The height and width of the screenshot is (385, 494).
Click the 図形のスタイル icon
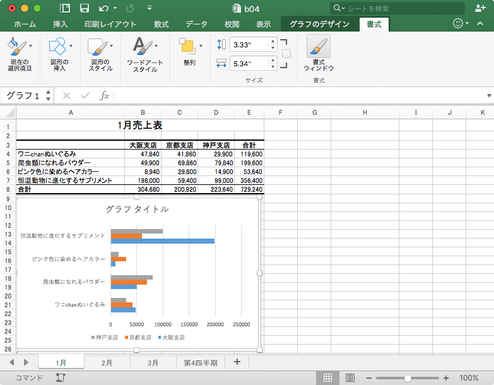click(x=97, y=46)
